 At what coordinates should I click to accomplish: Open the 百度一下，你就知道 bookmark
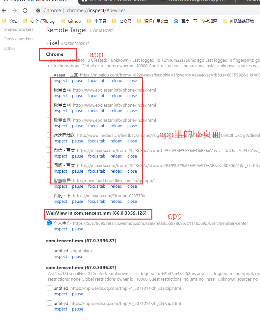(195, 21)
